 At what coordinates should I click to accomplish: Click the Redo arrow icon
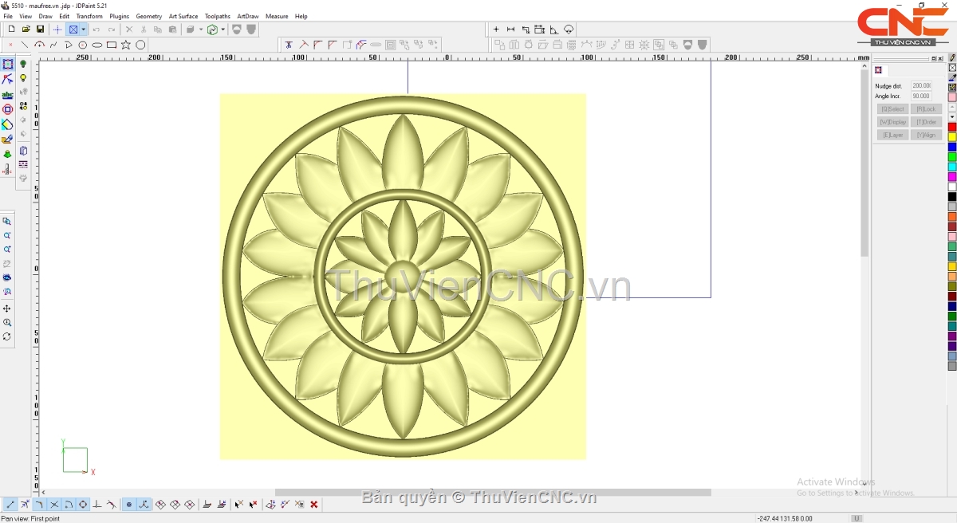[x=112, y=29]
